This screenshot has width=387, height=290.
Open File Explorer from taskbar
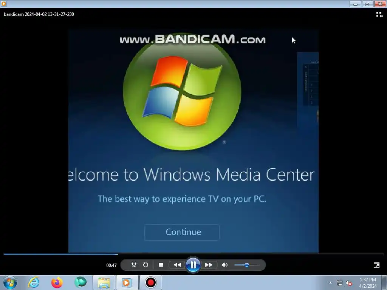[x=104, y=282]
